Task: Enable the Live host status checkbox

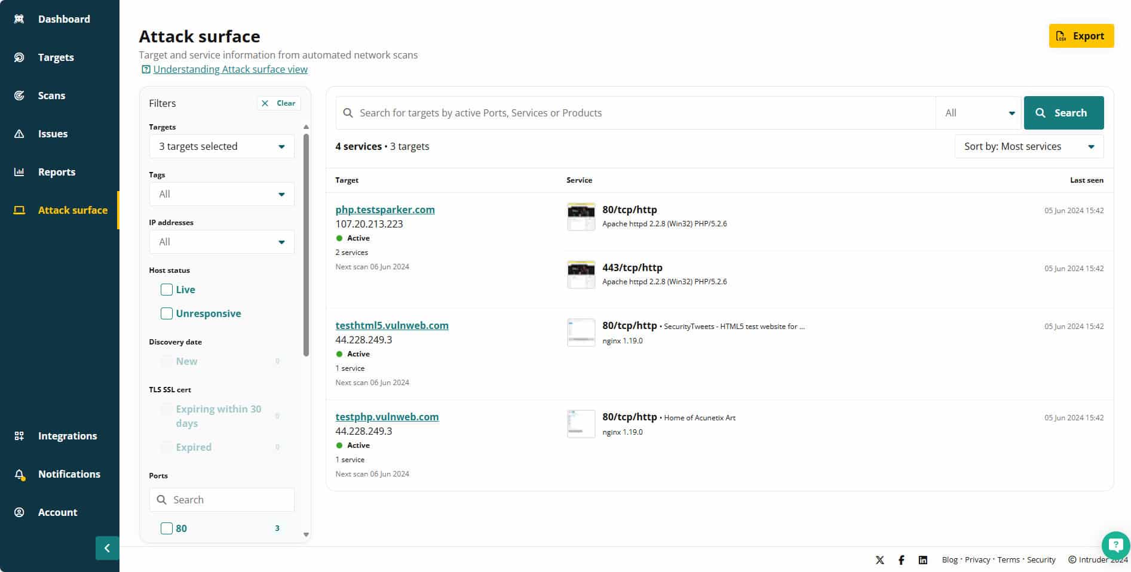Action: point(167,290)
